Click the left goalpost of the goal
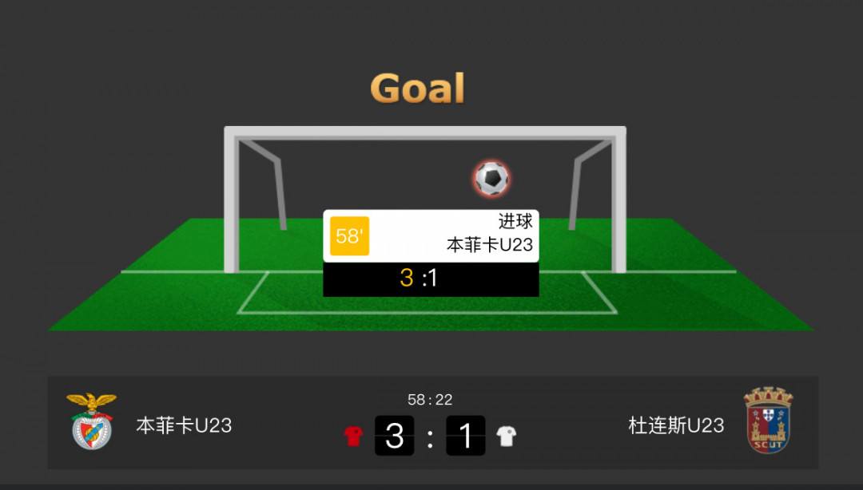Viewport: 863px width, 490px height. pyautogui.click(x=232, y=201)
